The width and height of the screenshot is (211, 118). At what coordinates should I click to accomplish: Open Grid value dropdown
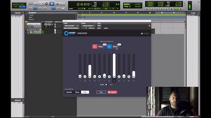pyautogui.click(x=141, y=4)
